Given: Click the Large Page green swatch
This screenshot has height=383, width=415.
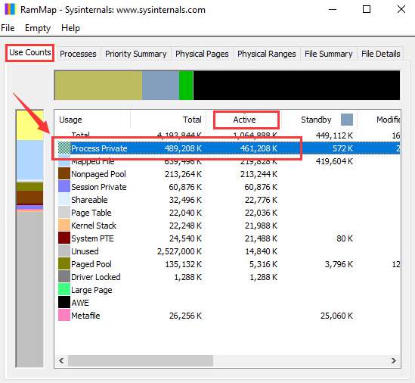Looking at the screenshot, I should 64,289.
